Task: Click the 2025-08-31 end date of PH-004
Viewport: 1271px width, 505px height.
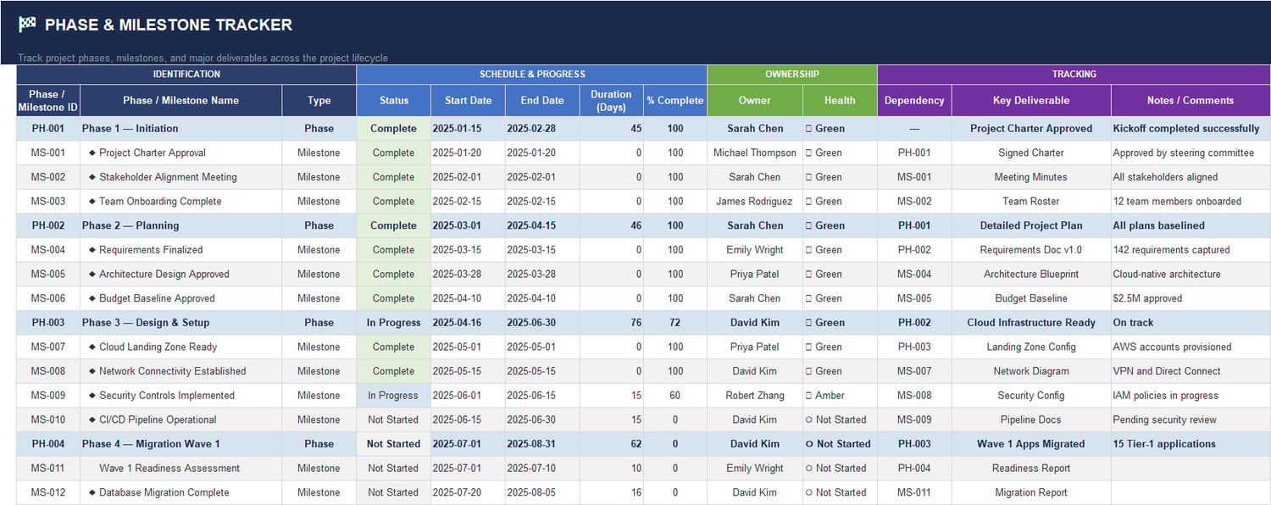Action: point(542,444)
